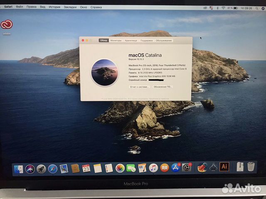Open Окно menu
This screenshot has height=199, width=266.
click(84, 7)
